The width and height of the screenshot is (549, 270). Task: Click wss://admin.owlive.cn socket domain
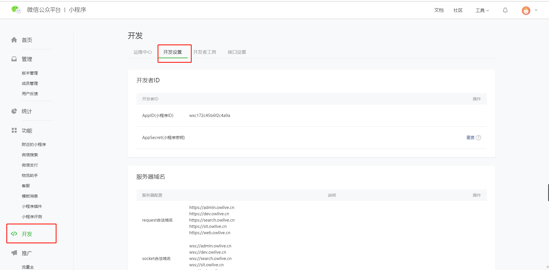[210, 246]
